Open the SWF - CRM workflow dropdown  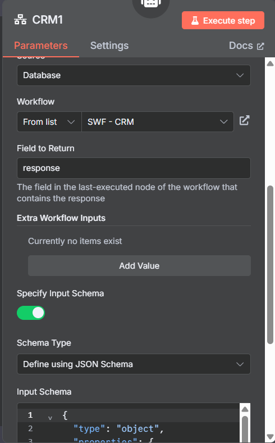click(157, 122)
